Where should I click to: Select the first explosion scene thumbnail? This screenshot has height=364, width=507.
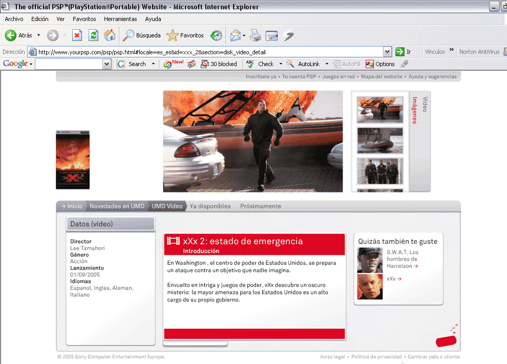tap(380, 110)
